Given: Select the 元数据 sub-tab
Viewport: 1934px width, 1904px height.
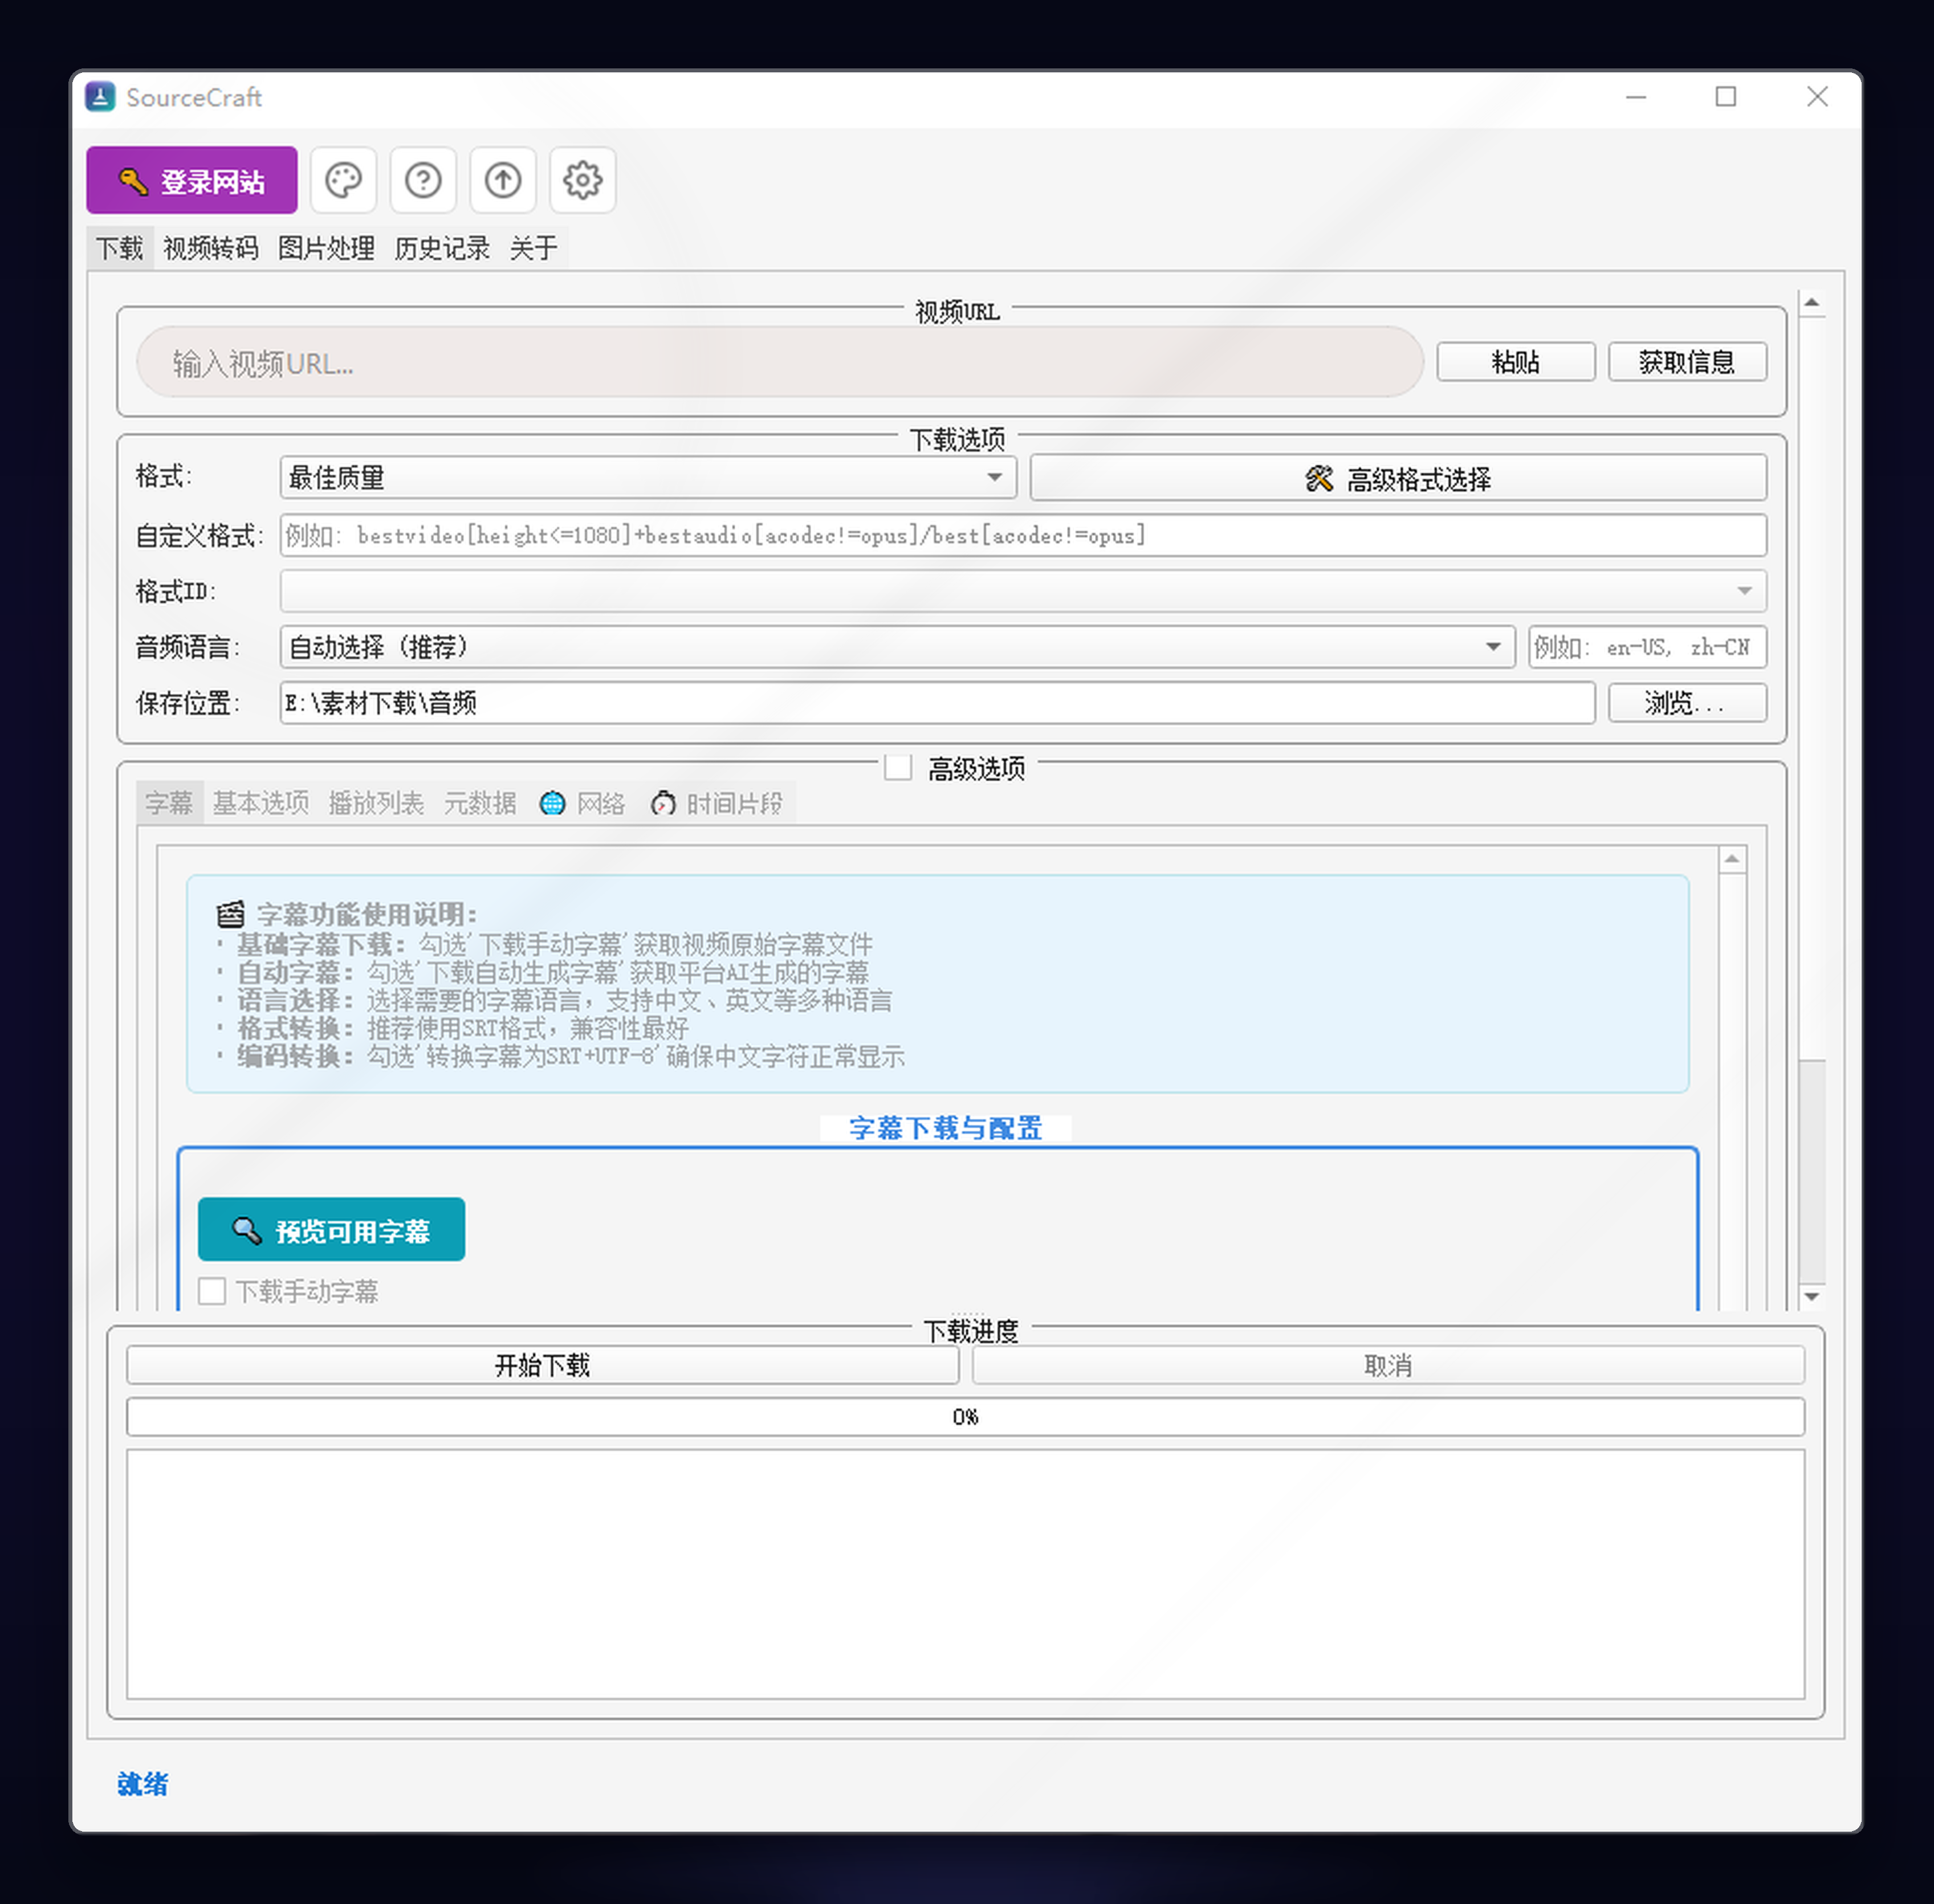Looking at the screenshot, I should pos(480,803).
